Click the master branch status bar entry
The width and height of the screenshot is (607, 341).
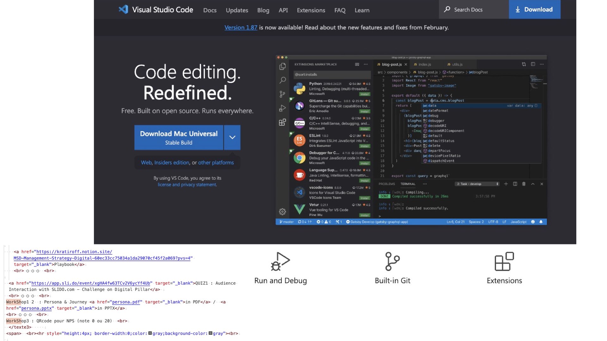pos(286,222)
